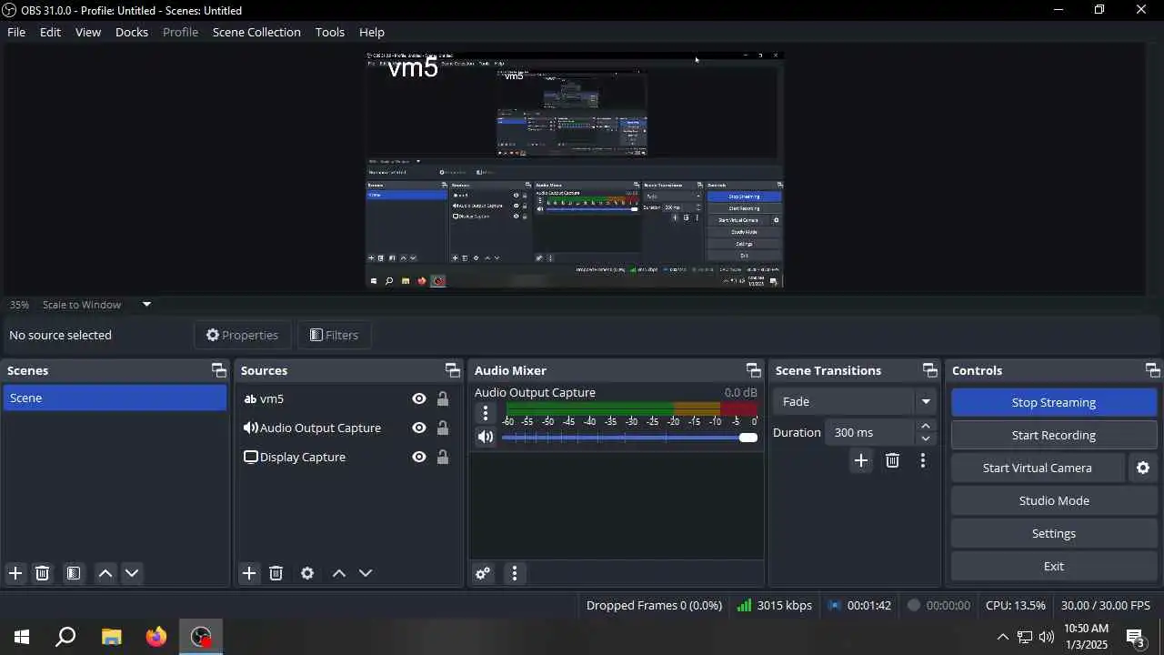Viewport: 1164px width, 655px height.
Task: Add a scene transition plus icon
Action: point(861,460)
